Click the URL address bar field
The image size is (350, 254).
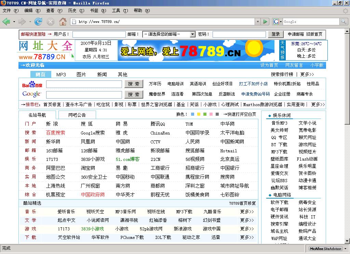tap(163, 22)
